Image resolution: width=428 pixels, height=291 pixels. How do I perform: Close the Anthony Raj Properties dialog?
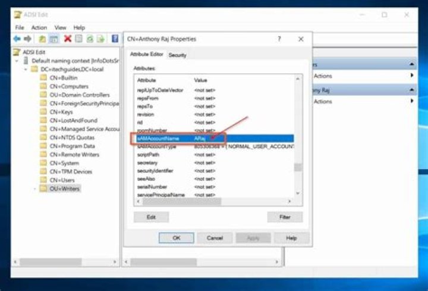[x=301, y=39]
